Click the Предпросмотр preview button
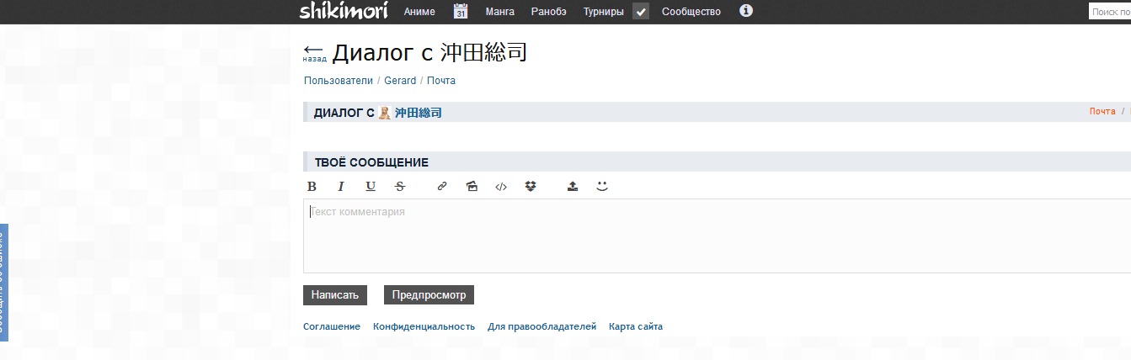The height and width of the screenshot is (360, 1131). point(429,295)
